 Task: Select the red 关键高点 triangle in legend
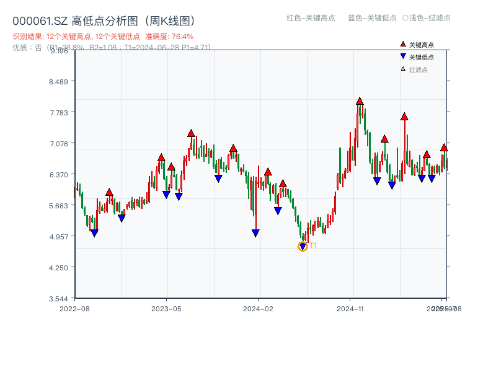click(x=402, y=43)
